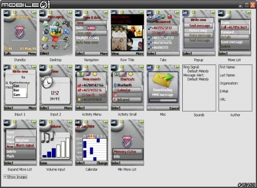Click the volume level bars
257x188 pixels.
point(56,148)
